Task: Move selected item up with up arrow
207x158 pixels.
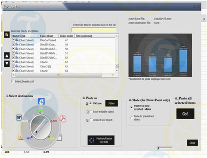Action: click(x=7, y=56)
